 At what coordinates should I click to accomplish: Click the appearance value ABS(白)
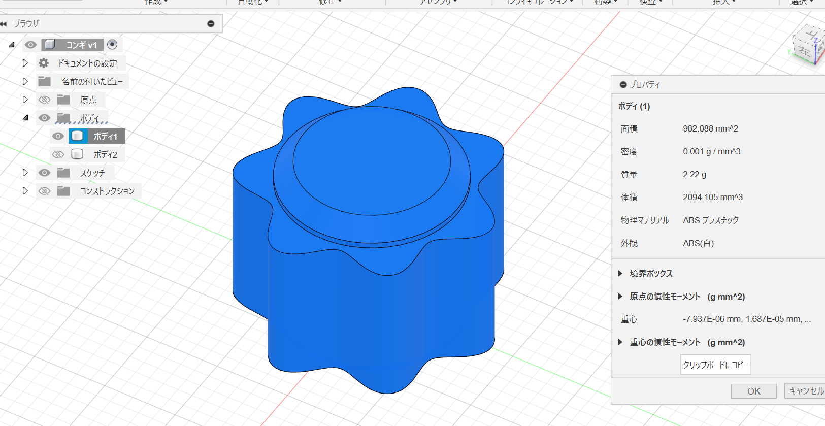(x=698, y=243)
